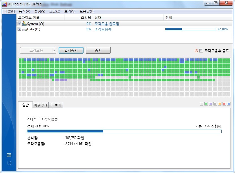
Task: Click the 8% fragmented value
Action: pyautogui.click(x=89, y=29)
